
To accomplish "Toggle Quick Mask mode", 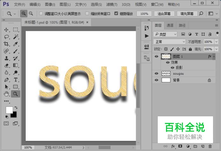I will pos(6,123).
